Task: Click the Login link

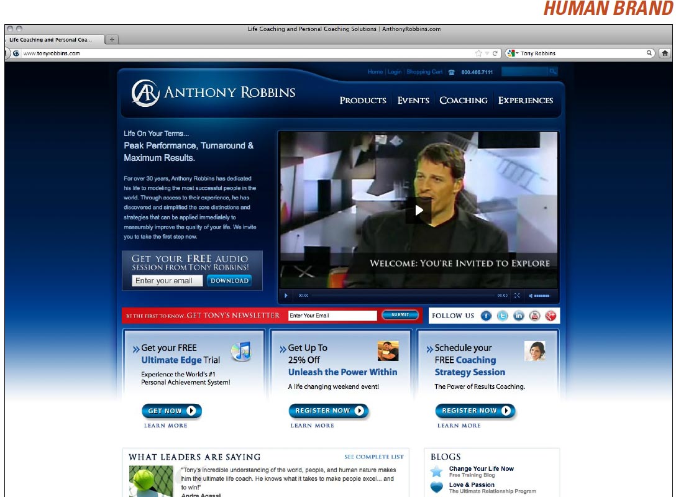Action: pos(395,71)
